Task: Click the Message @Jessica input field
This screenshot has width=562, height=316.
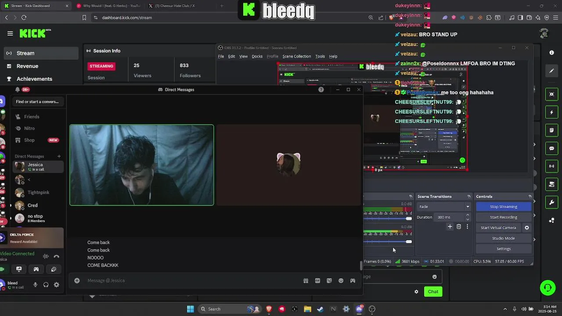Action: [193, 280]
